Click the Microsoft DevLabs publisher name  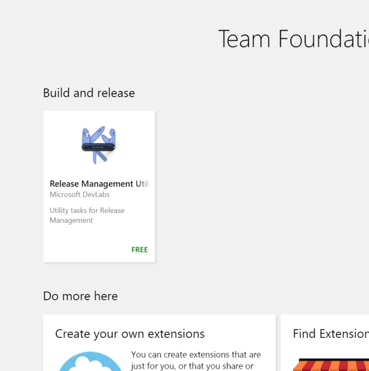pyautogui.click(x=80, y=194)
